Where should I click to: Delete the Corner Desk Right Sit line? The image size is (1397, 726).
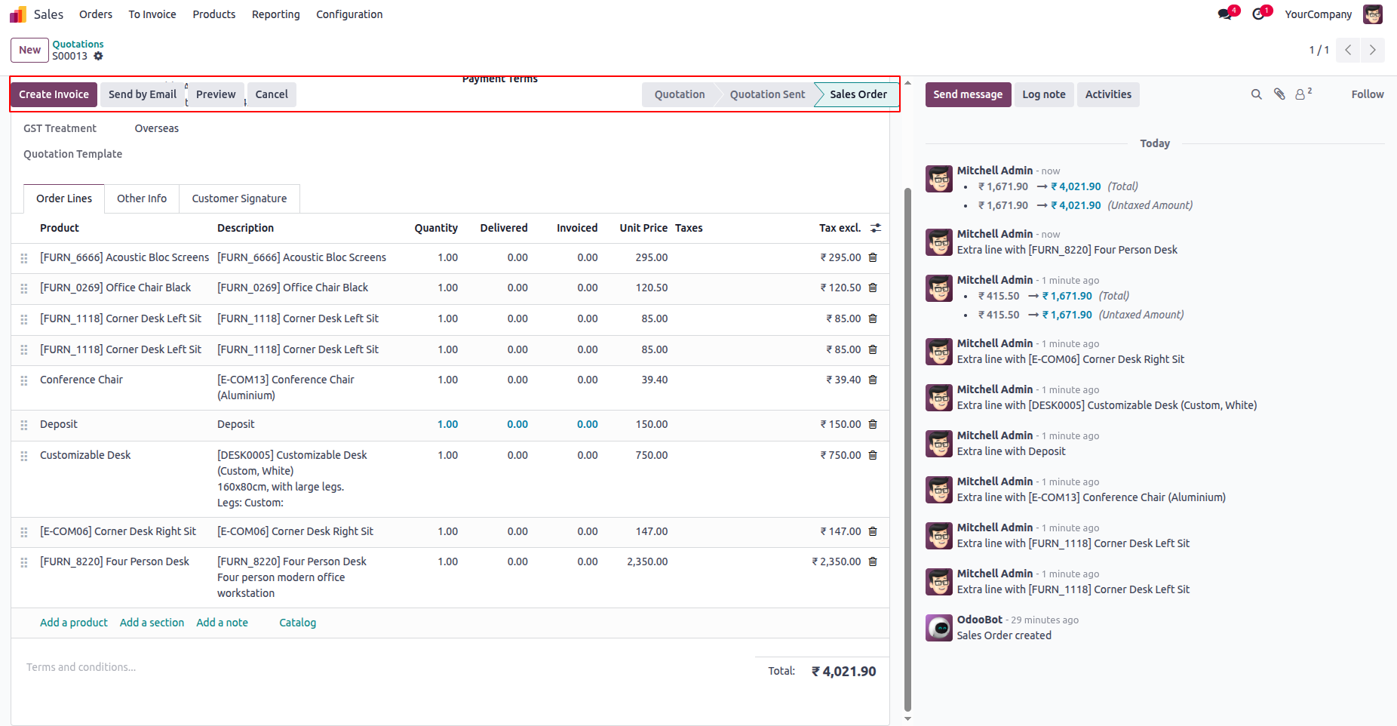tap(873, 531)
